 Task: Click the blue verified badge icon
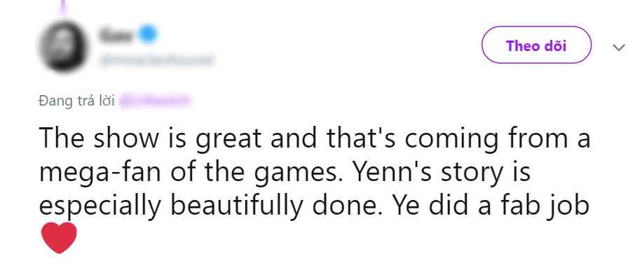tap(148, 34)
